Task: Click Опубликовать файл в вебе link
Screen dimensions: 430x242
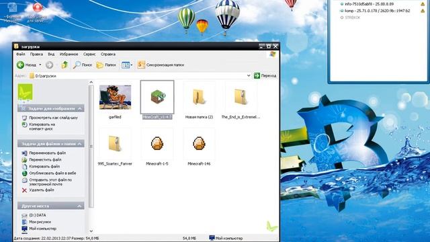Action: [52, 173]
